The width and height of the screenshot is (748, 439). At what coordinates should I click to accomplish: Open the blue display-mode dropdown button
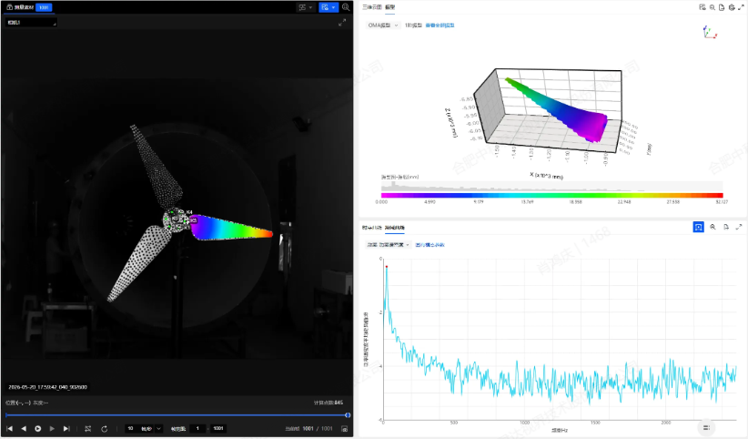pyautogui.click(x=329, y=7)
